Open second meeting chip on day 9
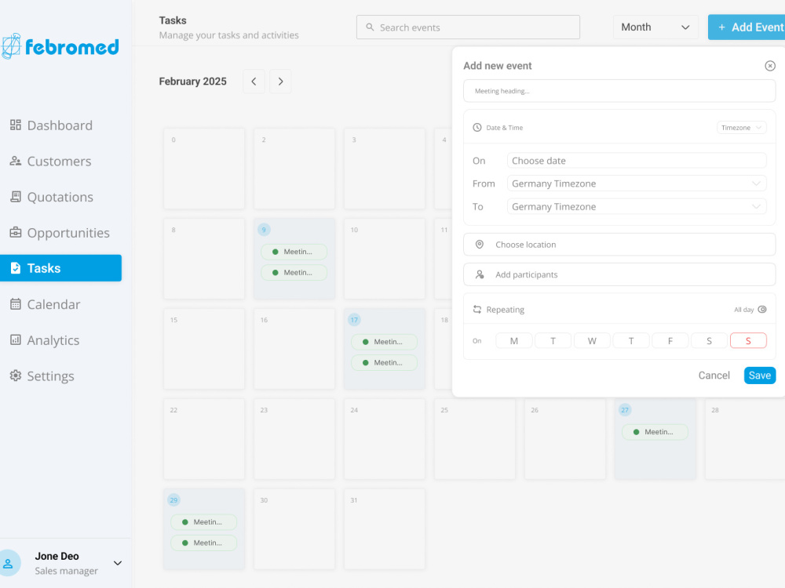The height and width of the screenshot is (588, 785). [x=294, y=273]
